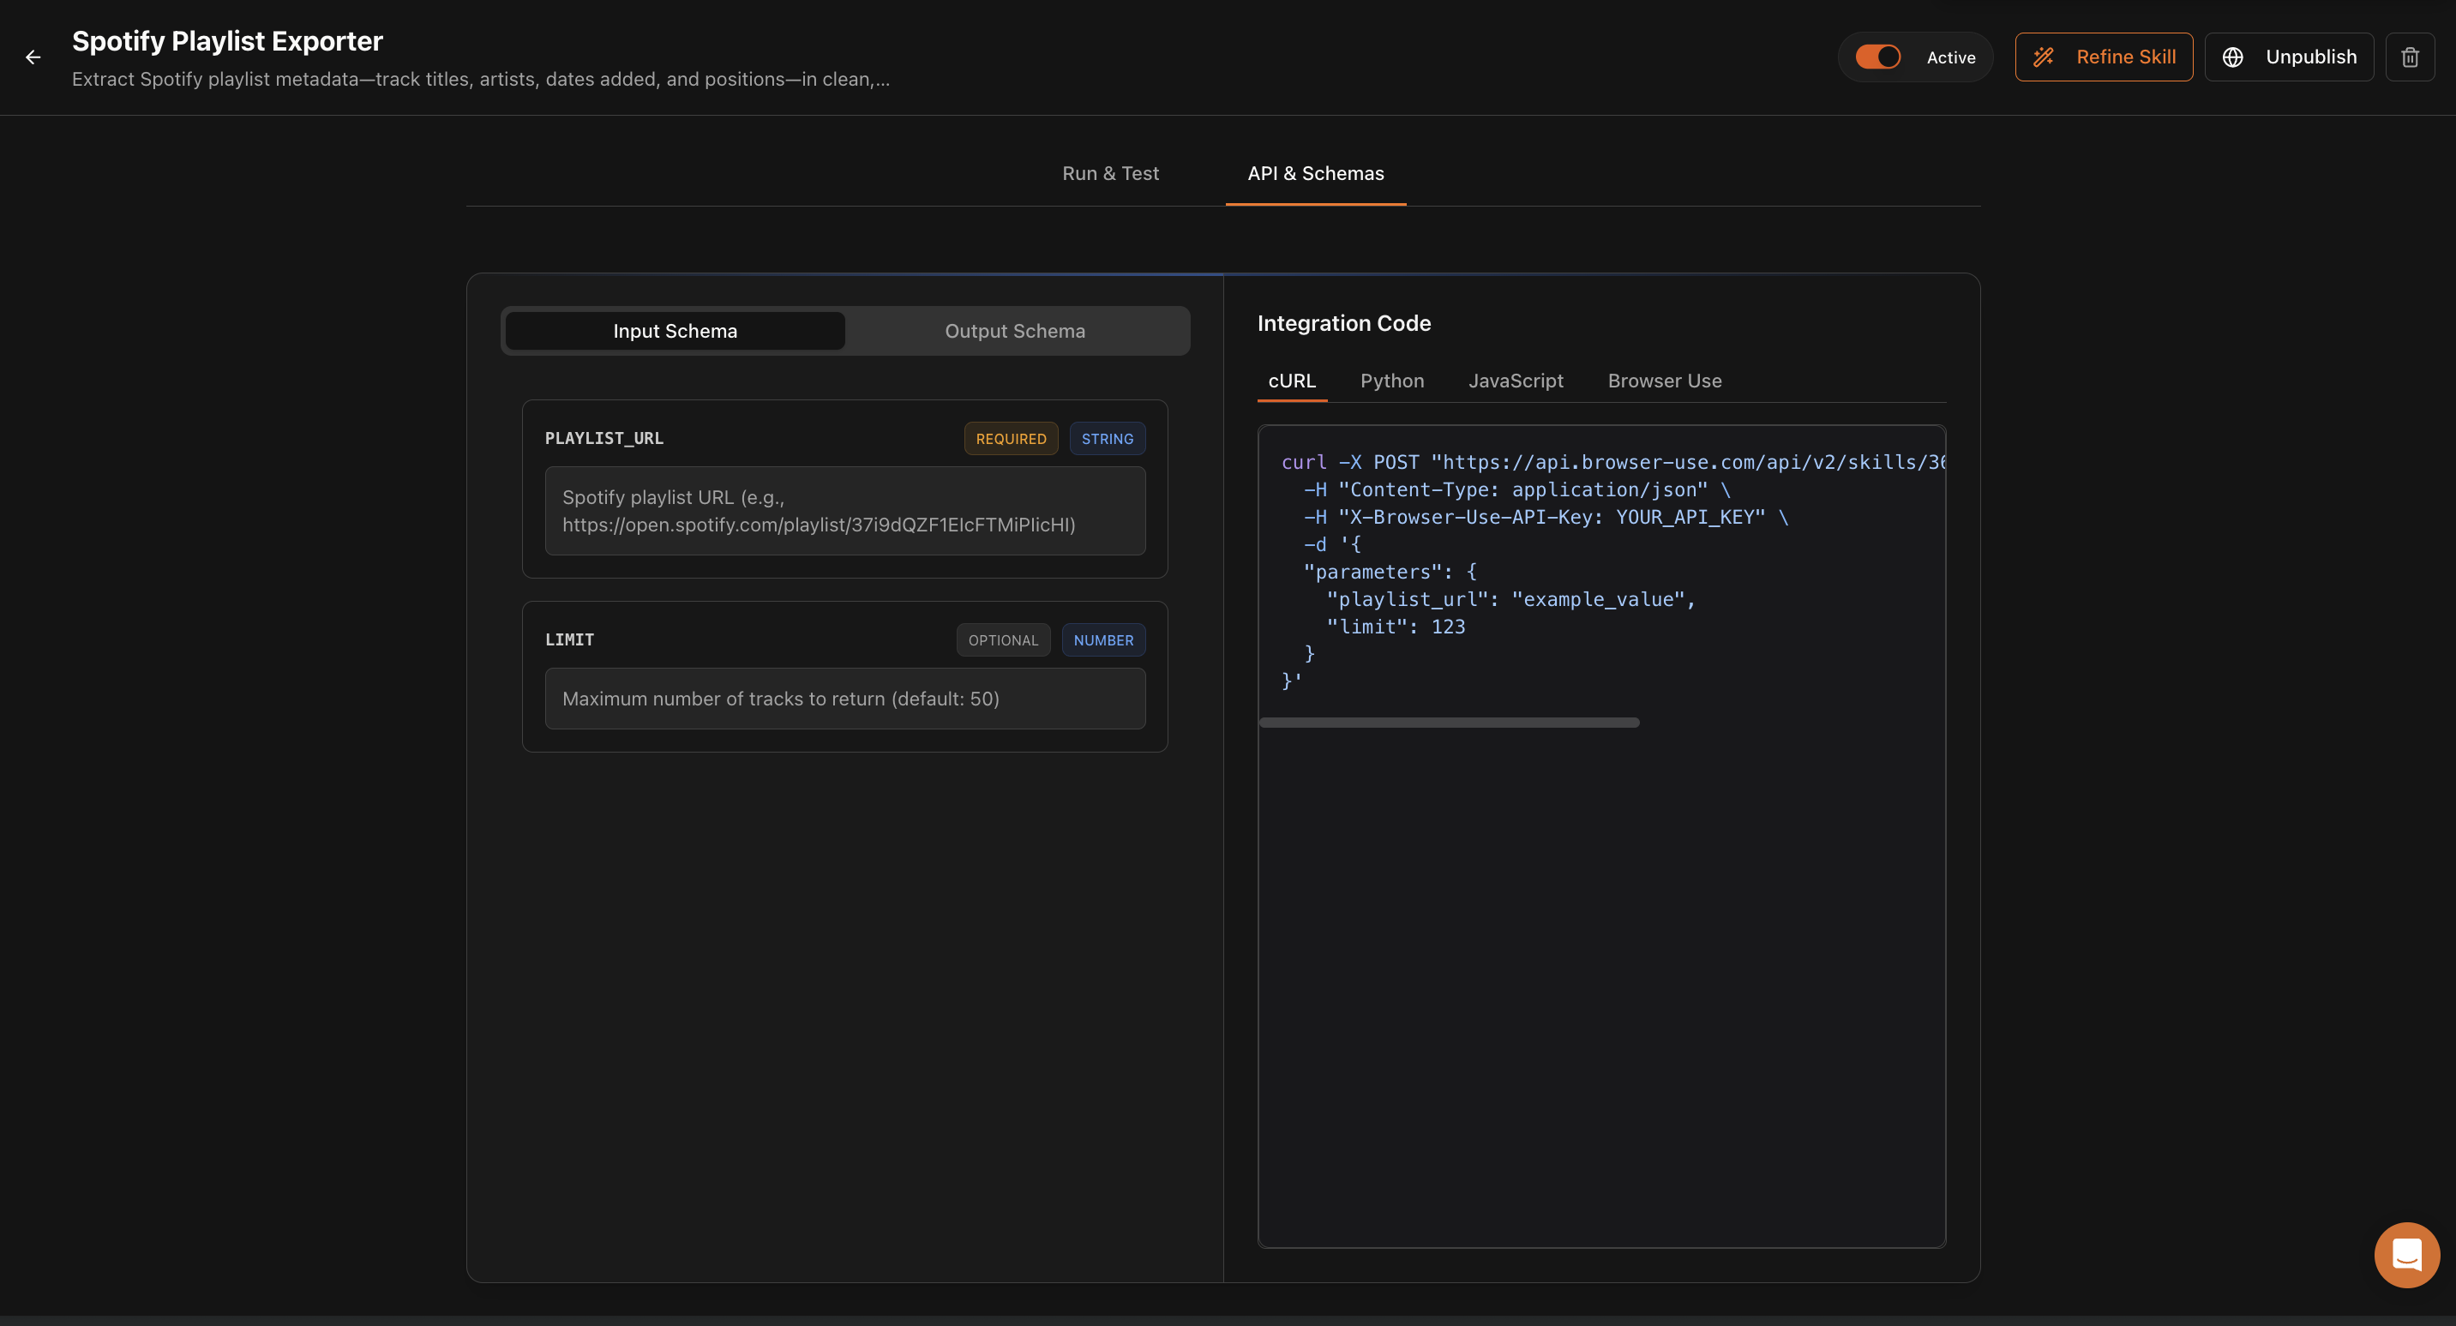This screenshot has width=2456, height=1326.
Task: Click the globe icon next to Unpublish
Action: tap(2232, 57)
